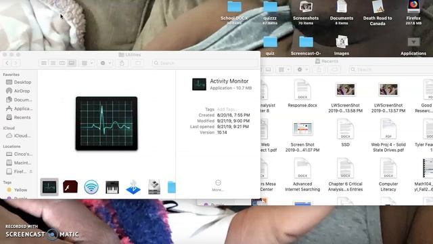The height and width of the screenshot is (244, 433).
Task: Open Firefox disk image on desktop
Action: click(413, 12)
